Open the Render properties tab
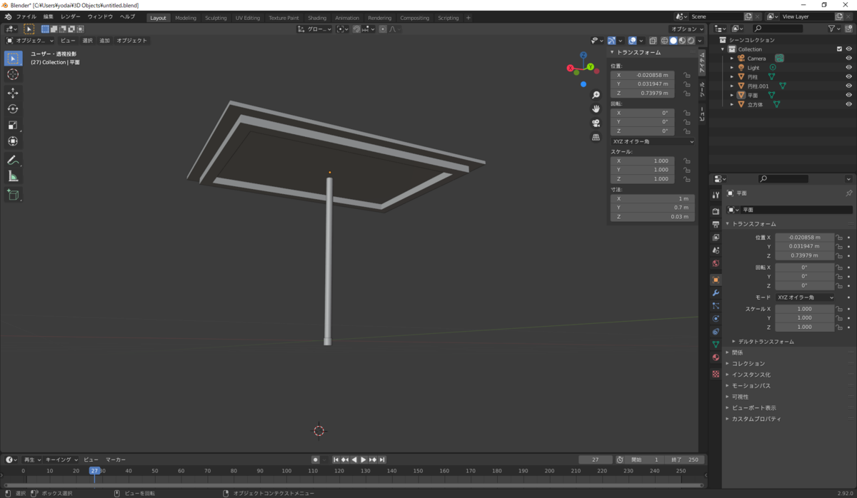The width and height of the screenshot is (857, 498). pos(716,211)
